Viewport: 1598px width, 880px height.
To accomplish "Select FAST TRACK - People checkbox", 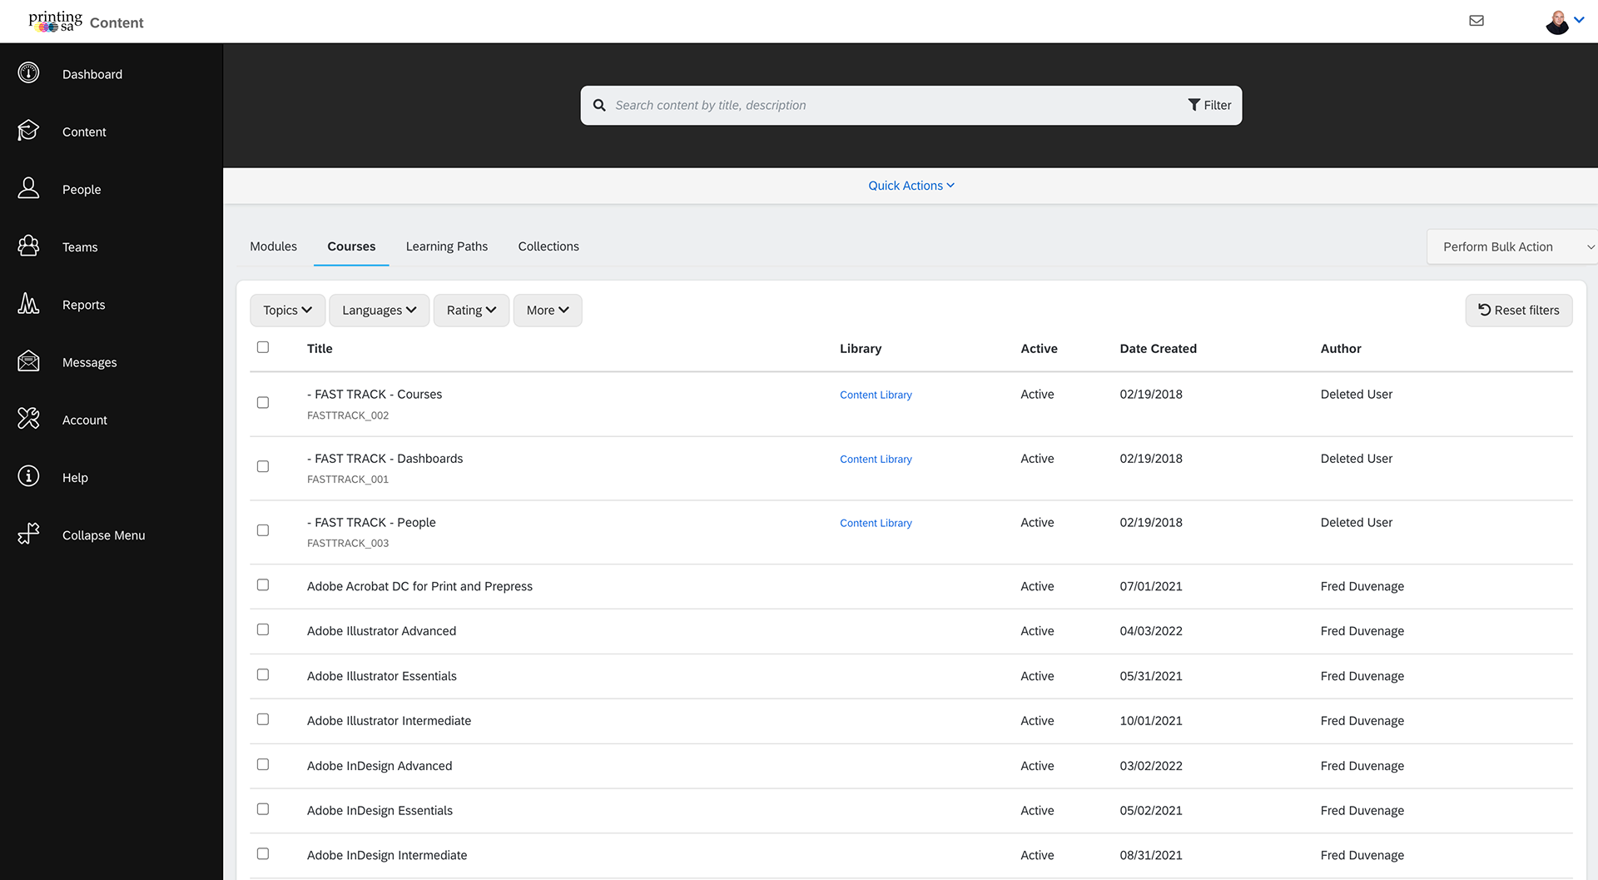I will (263, 531).
